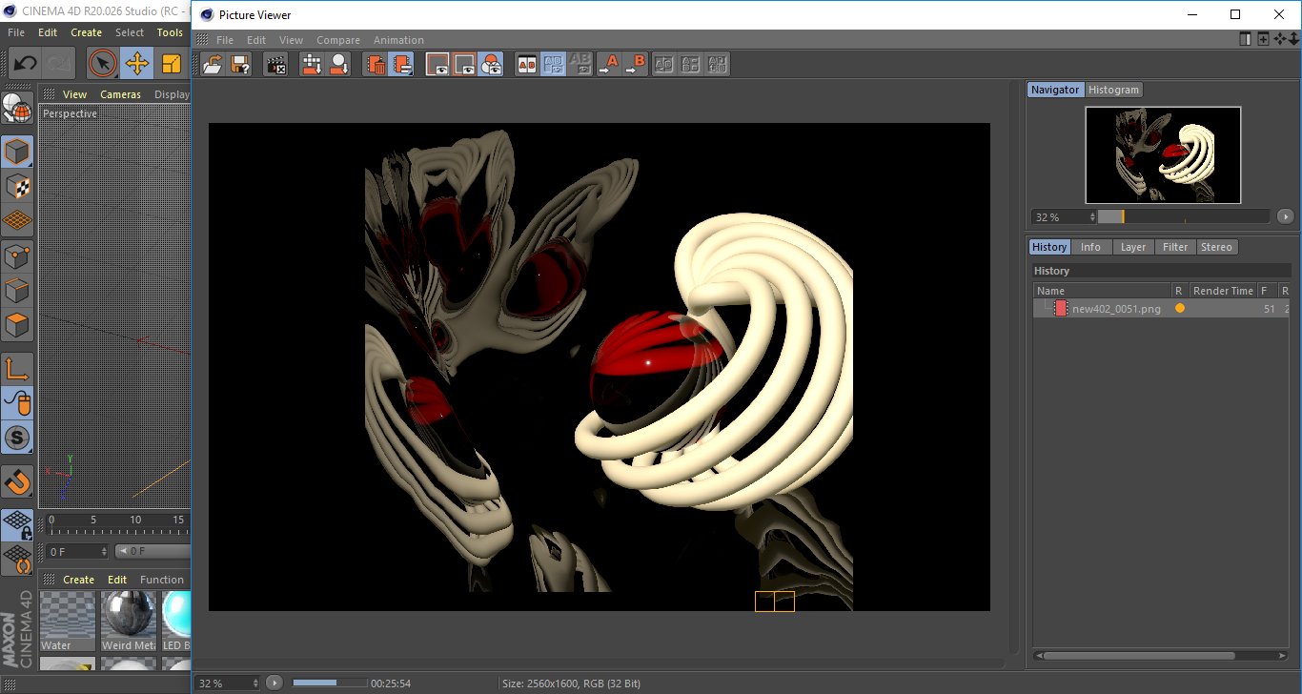Image resolution: width=1302 pixels, height=694 pixels.
Task: Switch to the Navigator tab
Action: (x=1055, y=90)
